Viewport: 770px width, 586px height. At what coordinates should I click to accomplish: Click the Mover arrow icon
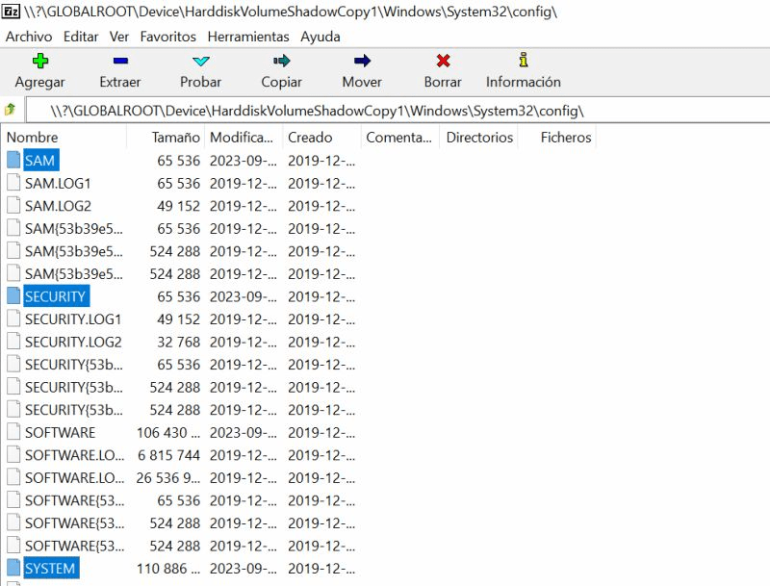point(362,62)
